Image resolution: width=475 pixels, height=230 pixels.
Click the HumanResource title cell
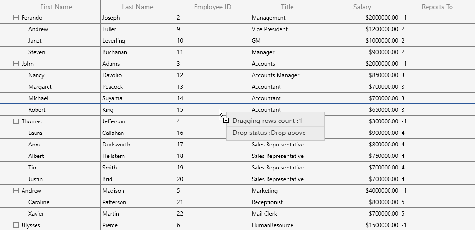coord(288,225)
